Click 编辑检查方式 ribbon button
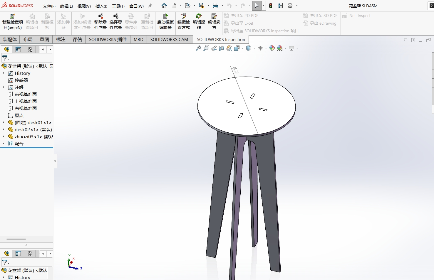Screen dimensions: 434x280 pos(184,21)
